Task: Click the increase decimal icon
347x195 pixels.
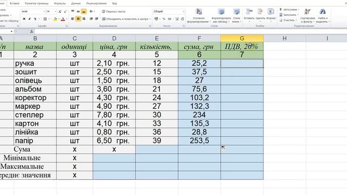Action: [x=177, y=19]
